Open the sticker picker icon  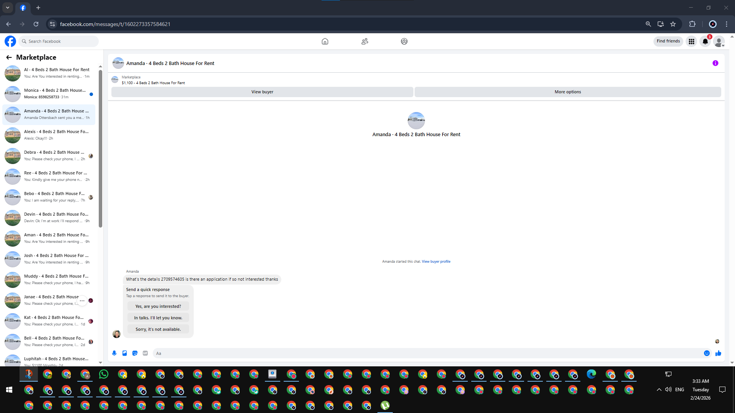coord(135,353)
